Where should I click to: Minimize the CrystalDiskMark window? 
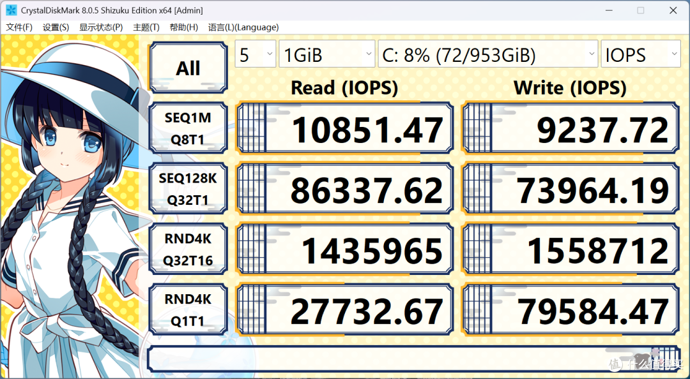[x=609, y=10]
